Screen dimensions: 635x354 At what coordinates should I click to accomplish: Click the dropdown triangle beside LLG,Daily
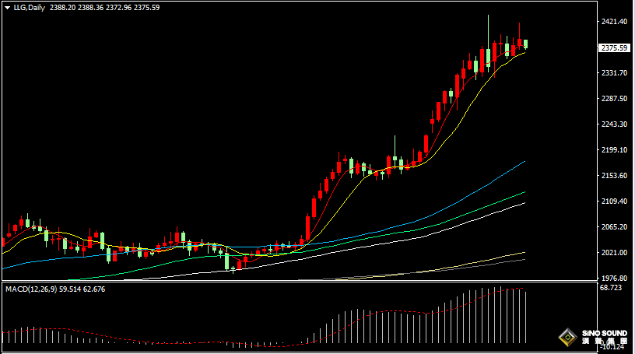pyautogui.click(x=8, y=8)
